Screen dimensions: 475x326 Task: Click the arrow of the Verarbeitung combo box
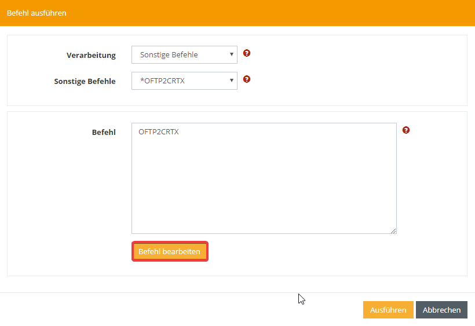(x=231, y=55)
